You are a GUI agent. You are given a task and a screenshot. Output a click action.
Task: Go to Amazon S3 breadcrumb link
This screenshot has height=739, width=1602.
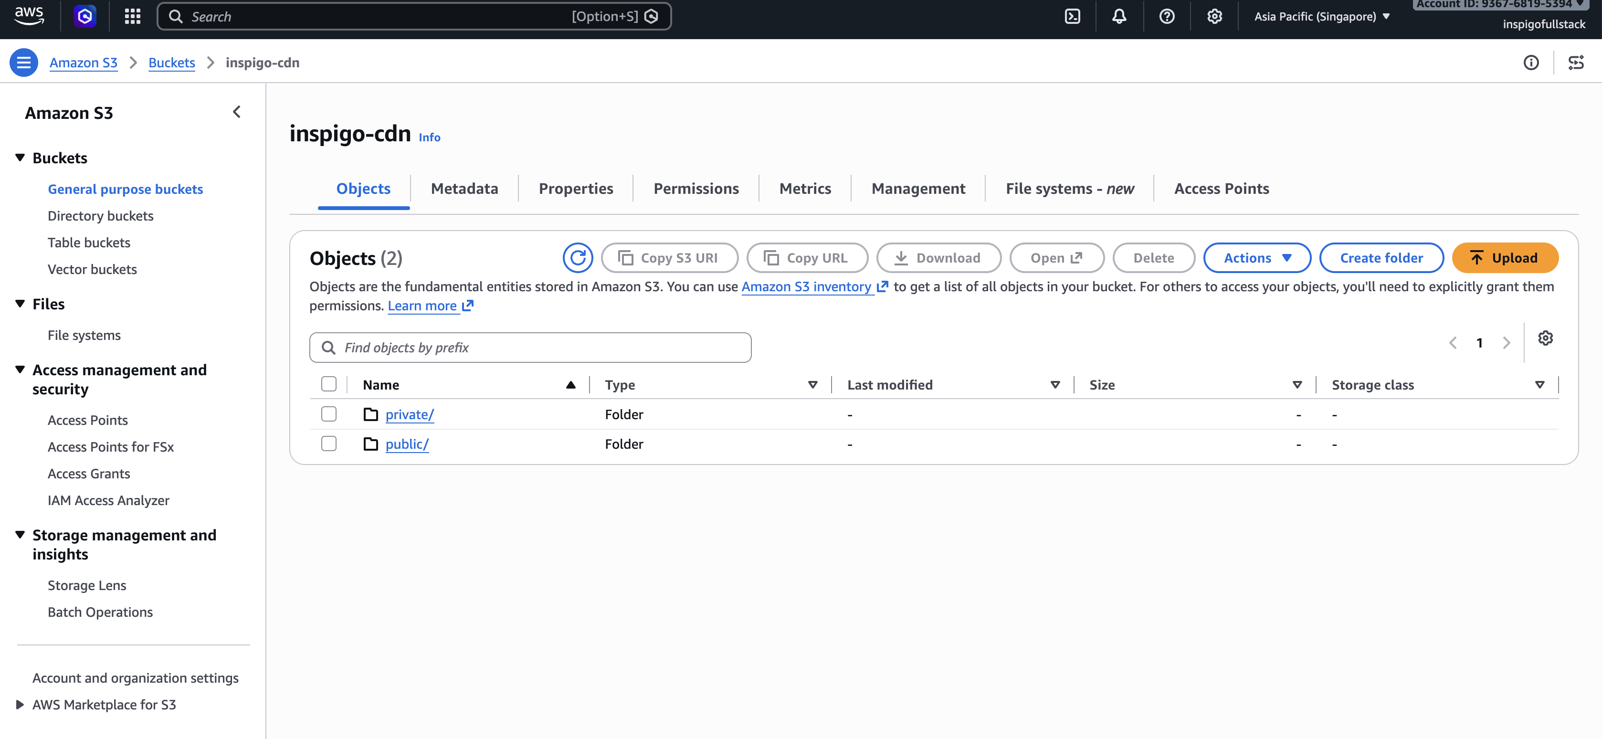[x=84, y=62]
